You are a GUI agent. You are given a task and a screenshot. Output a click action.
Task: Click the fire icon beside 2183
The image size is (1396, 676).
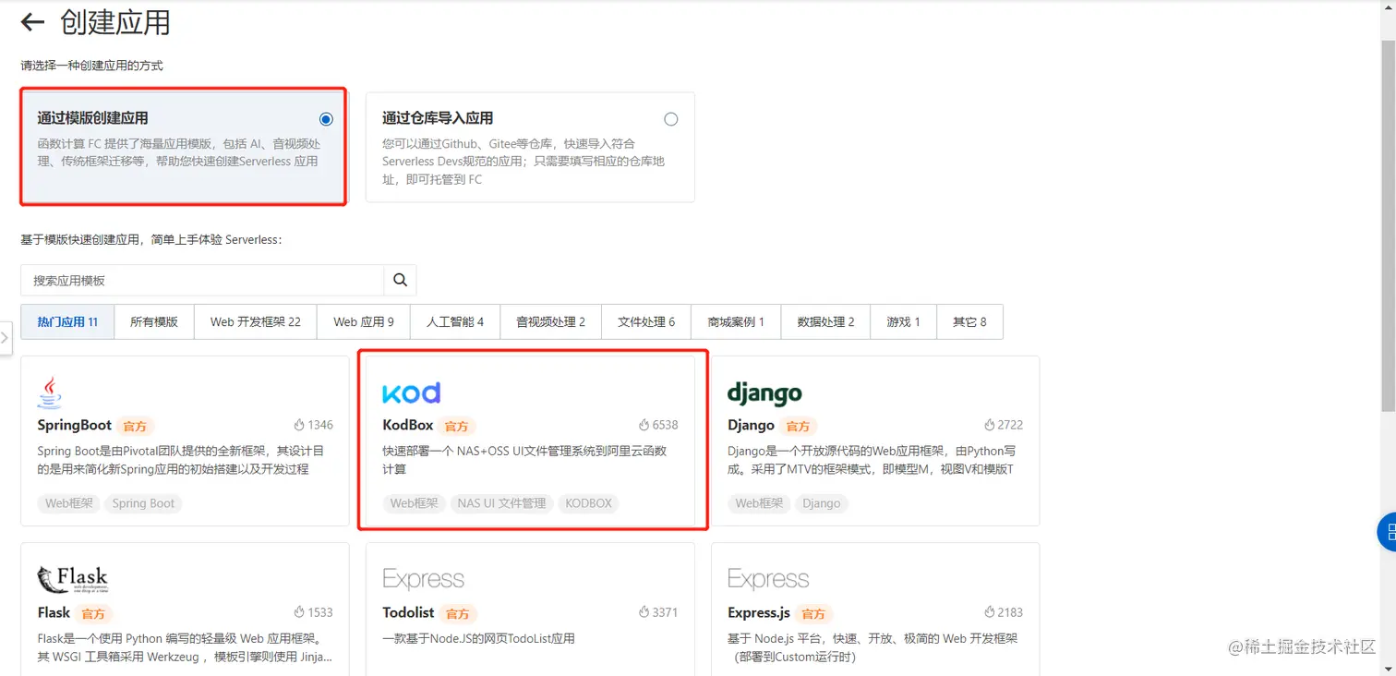point(990,612)
